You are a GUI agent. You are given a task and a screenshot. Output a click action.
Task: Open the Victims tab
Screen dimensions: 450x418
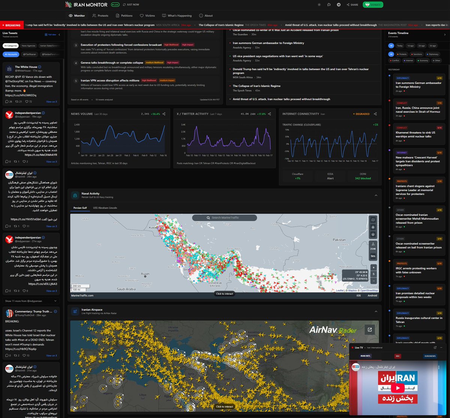pos(147,16)
